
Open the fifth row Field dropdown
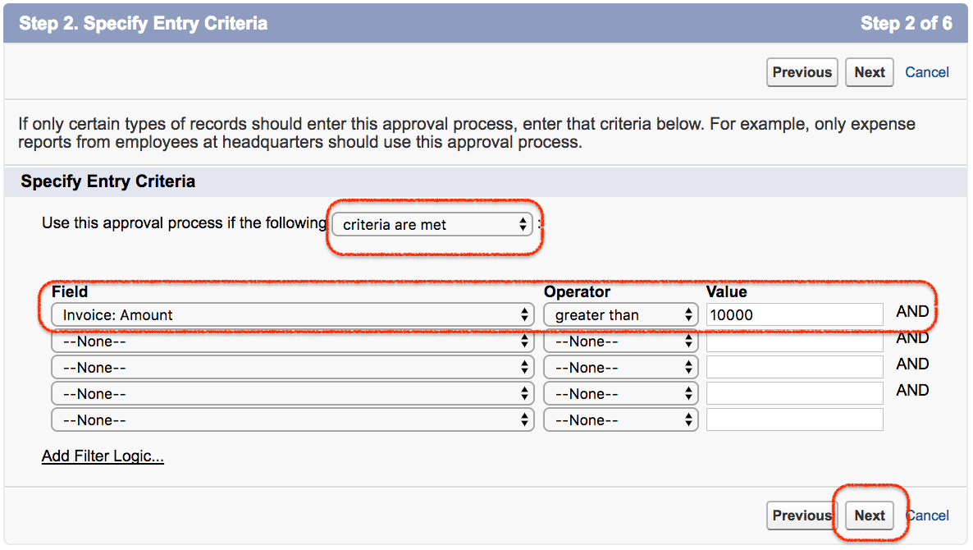pos(291,420)
